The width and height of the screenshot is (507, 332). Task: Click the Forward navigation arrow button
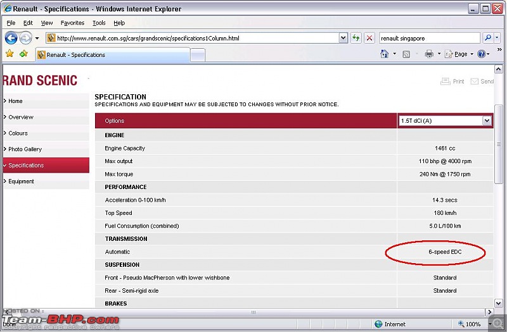pos(25,38)
